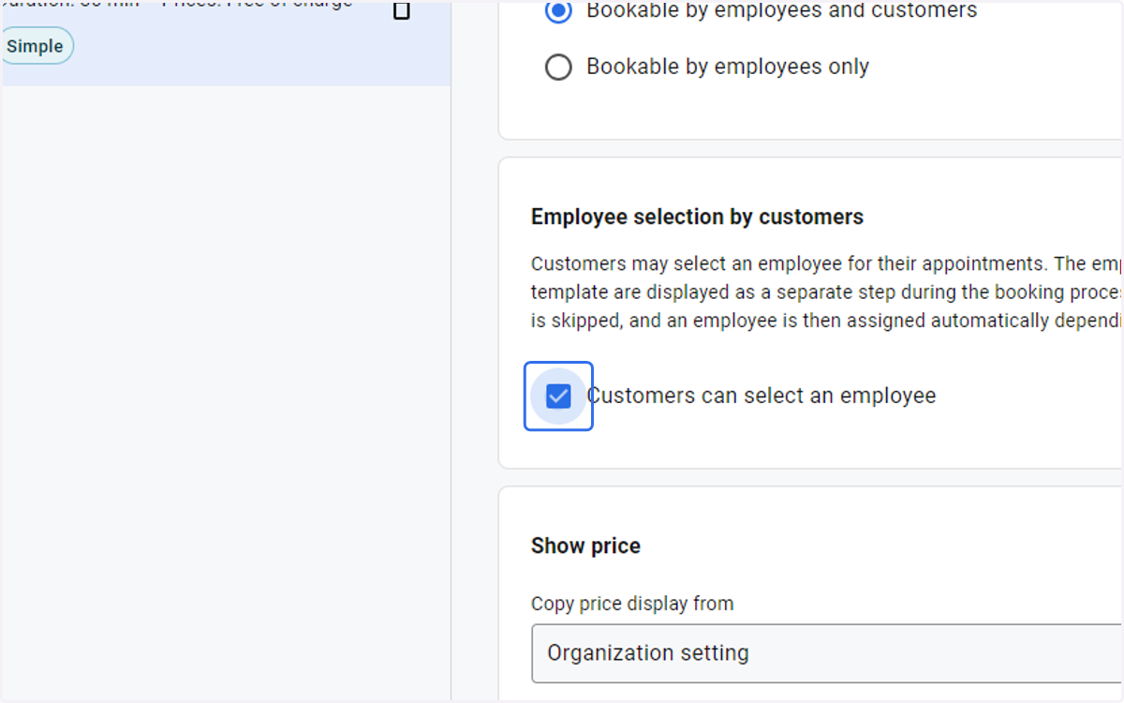The height and width of the screenshot is (703, 1124).
Task: Select Bookable by employees and customers radio
Action: [558, 11]
